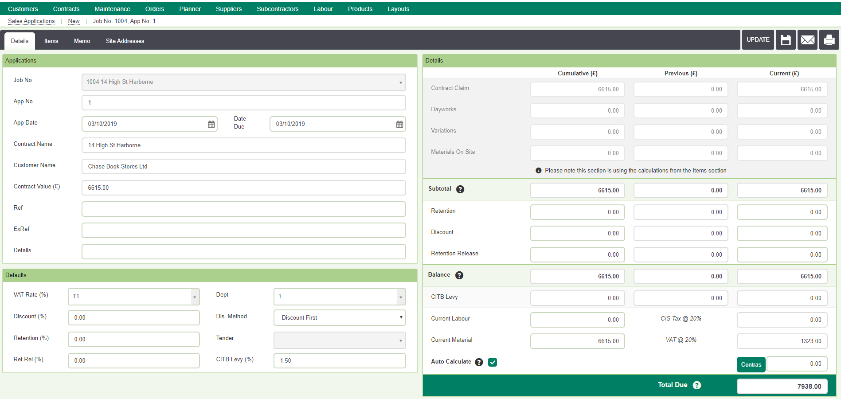Open the Suppliers menu

pyautogui.click(x=228, y=8)
